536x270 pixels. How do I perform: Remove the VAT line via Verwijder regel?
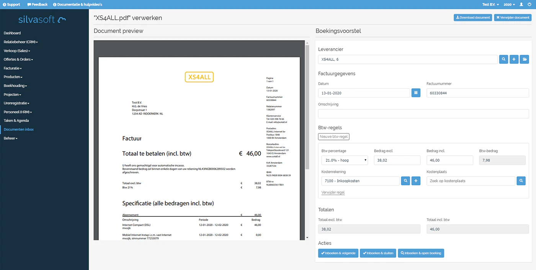333,192
